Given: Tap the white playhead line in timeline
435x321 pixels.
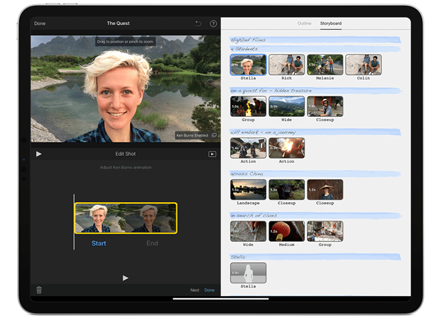Looking at the screenshot, I should pyautogui.click(x=74, y=222).
